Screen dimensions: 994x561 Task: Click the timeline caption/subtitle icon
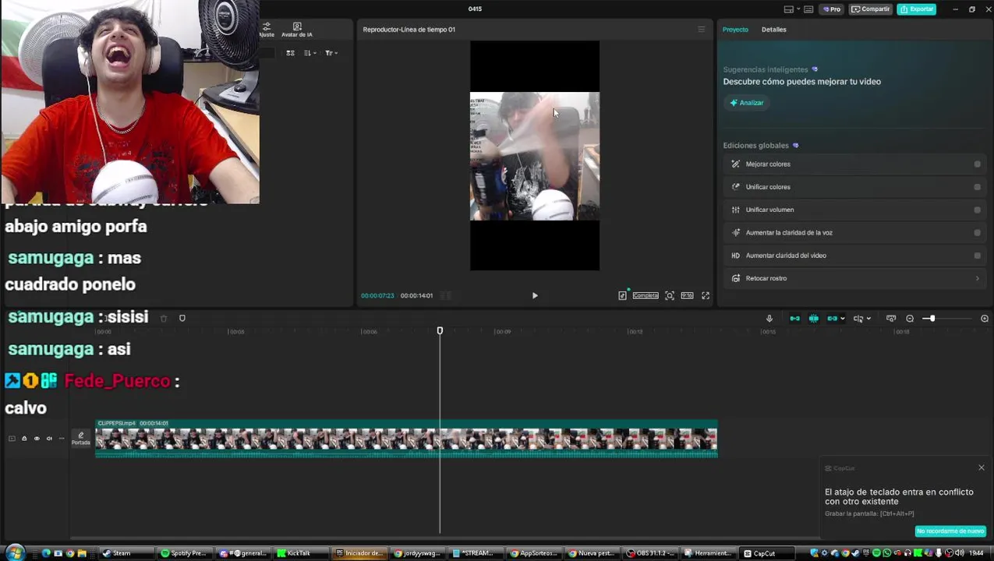[891, 319]
